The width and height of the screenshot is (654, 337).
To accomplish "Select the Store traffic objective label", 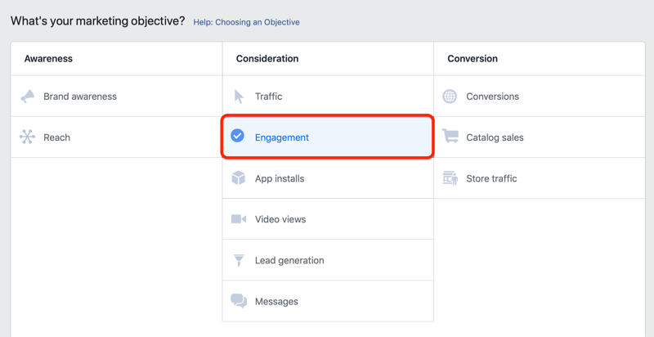I will point(491,178).
